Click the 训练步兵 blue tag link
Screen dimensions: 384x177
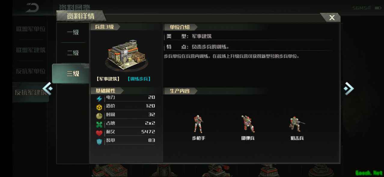[x=139, y=79]
